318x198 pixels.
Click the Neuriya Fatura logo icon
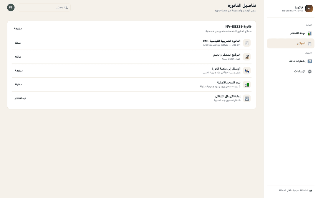tap(309, 9)
